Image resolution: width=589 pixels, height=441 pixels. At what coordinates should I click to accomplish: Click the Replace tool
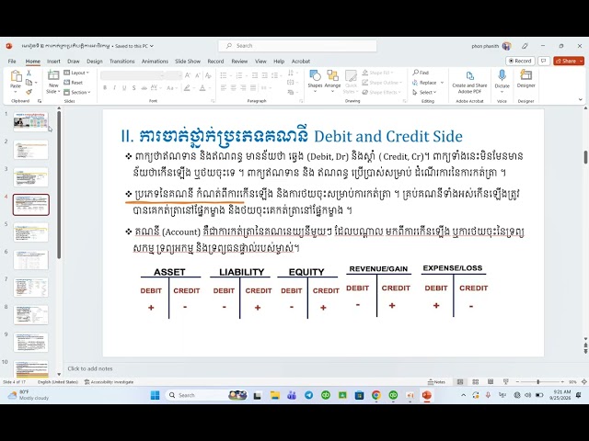pos(428,83)
